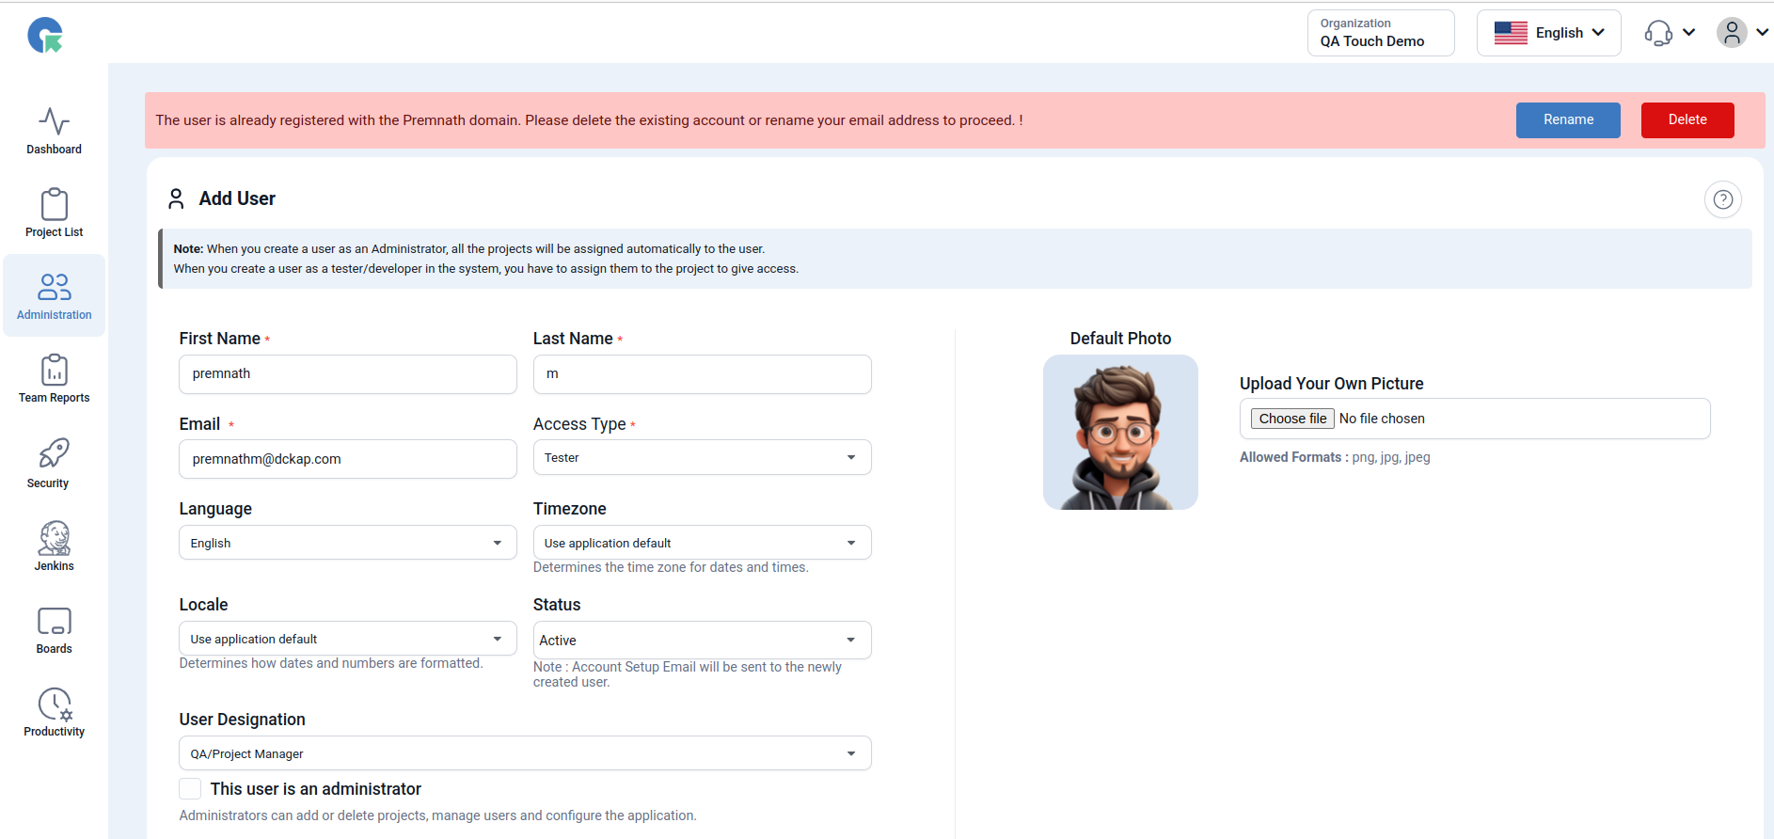Click the QA Touch logo icon
1774x839 pixels.
pos(45,36)
